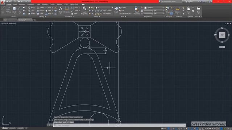Click the Paste icon
The height and width of the screenshot is (130, 232).
pos(188,10)
